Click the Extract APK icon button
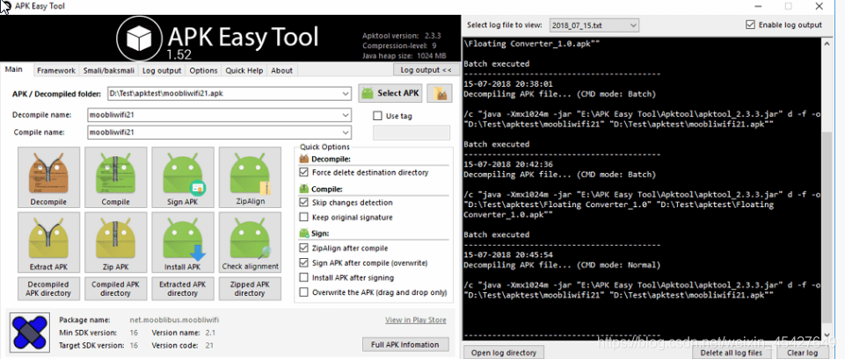The width and height of the screenshot is (845, 359). [x=48, y=242]
